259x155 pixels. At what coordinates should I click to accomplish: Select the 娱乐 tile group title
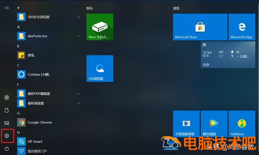point(90,8)
